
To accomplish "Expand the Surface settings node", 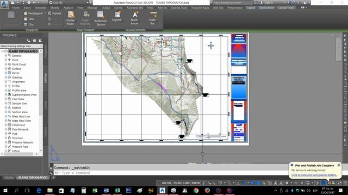I will (6, 69).
